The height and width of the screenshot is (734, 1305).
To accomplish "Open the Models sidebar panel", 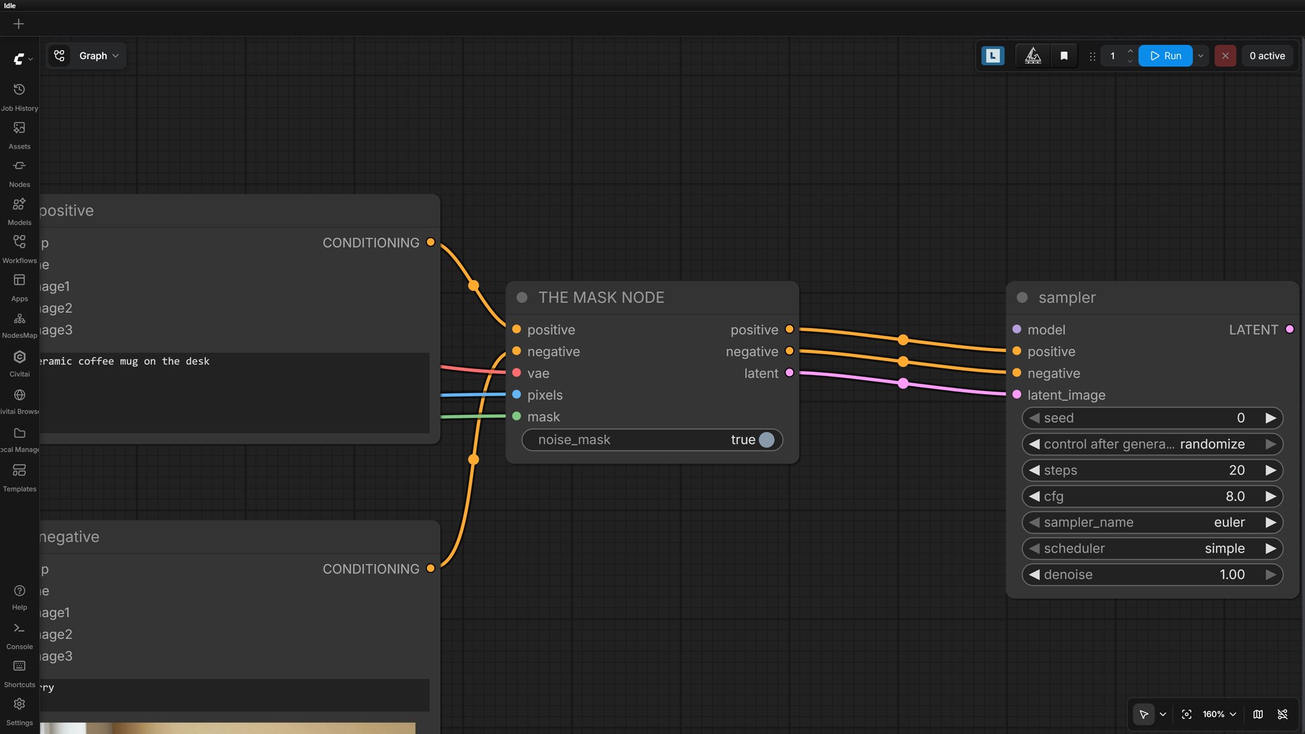I will pyautogui.click(x=19, y=211).
